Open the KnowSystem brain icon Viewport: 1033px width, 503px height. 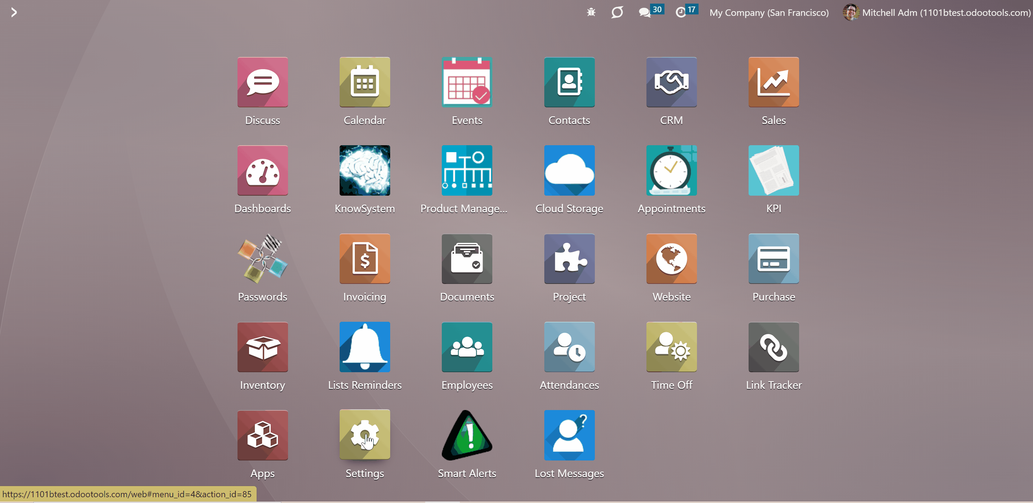tap(365, 170)
